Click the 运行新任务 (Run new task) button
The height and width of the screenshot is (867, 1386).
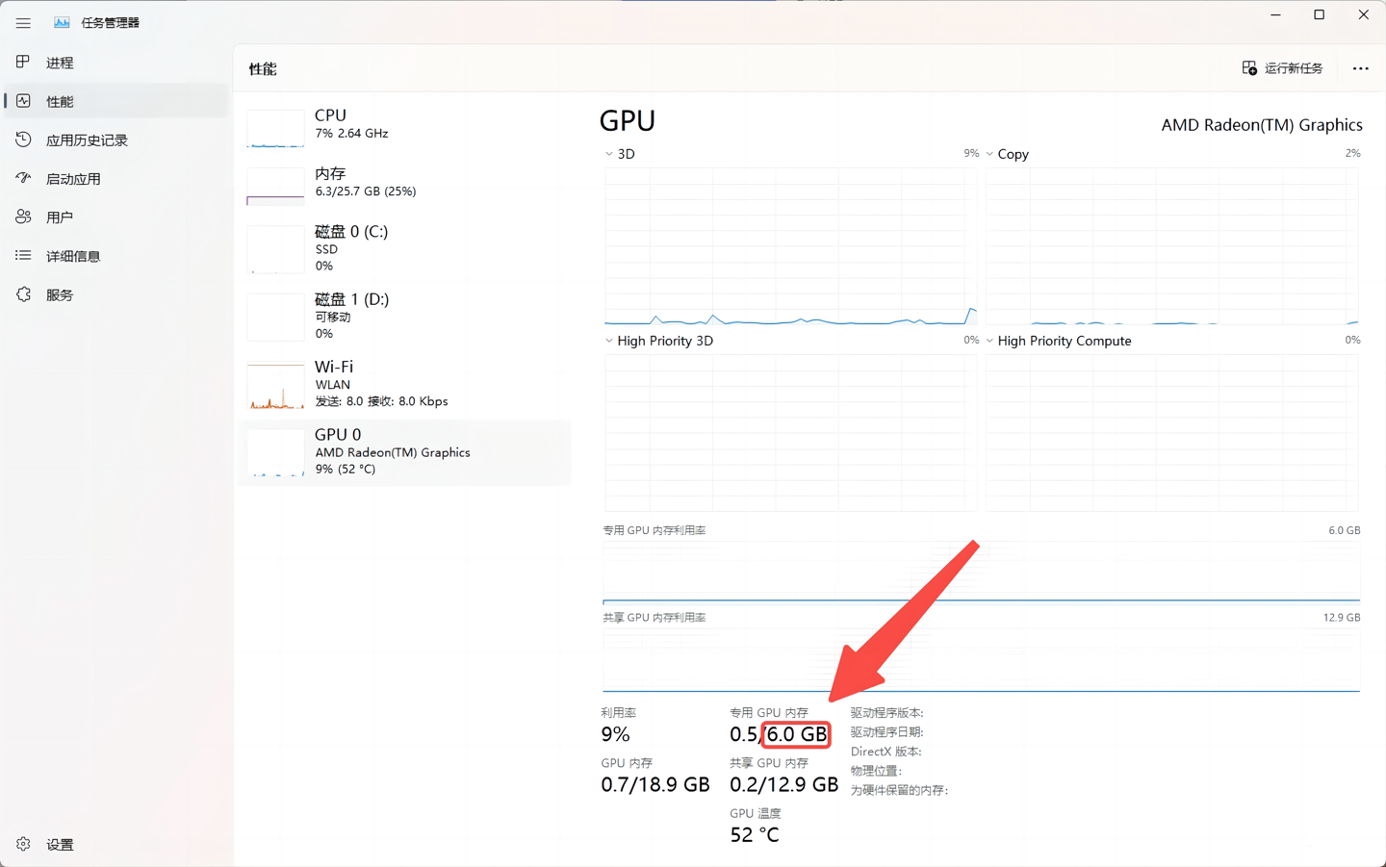coord(1282,68)
